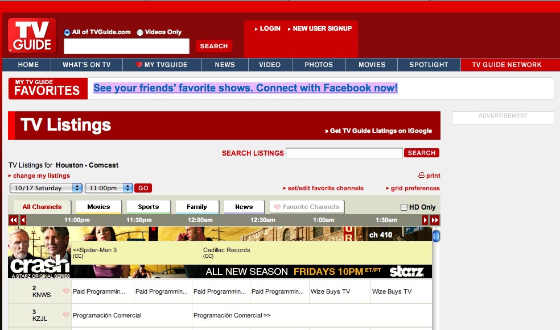Open the Cadillac Records listing
560x330 pixels.
point(317,253)
